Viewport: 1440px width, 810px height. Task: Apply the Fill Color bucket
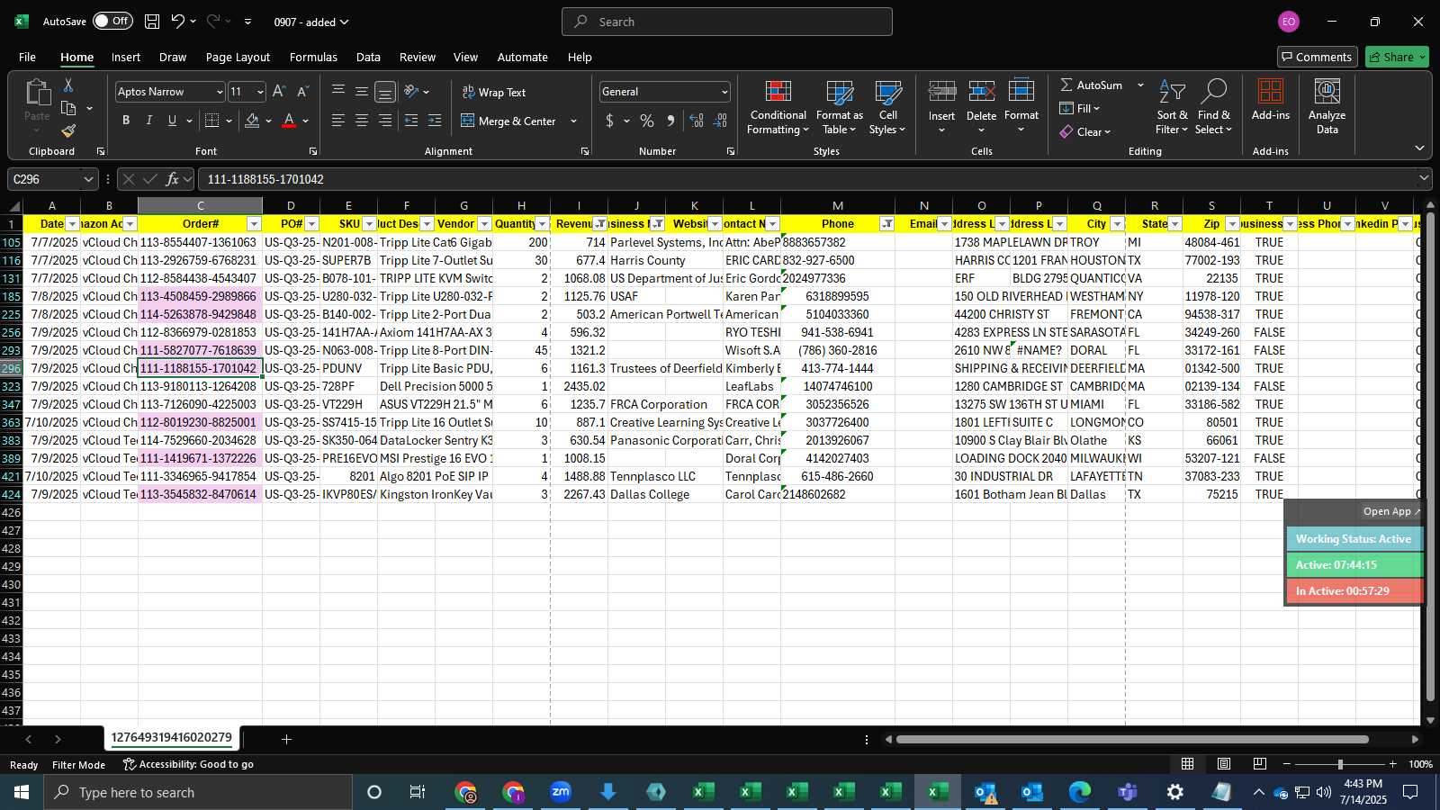[x=252, y=121]
